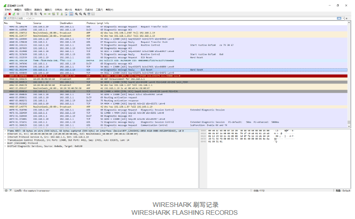The width and height of the screenshot is (355, 219).
Task: Open capture file properties status bar icon
Action: pos(10,191)
